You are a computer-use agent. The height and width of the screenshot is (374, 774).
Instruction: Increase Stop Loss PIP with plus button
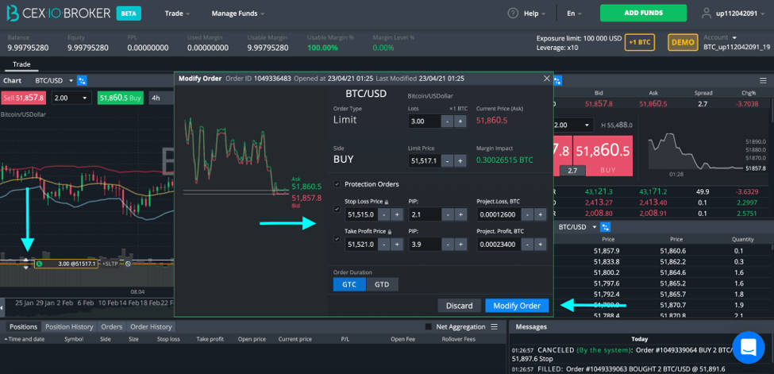(x=460, y=214)
